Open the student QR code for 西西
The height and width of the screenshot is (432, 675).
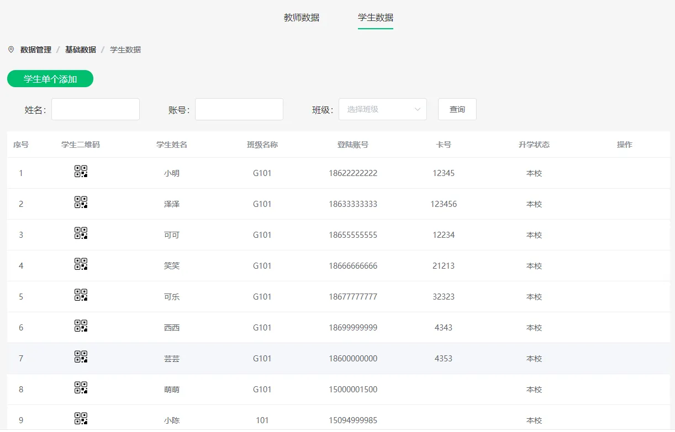[80, 326]
